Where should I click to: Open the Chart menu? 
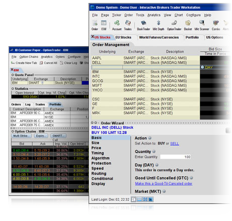click(x=179, y=15)
